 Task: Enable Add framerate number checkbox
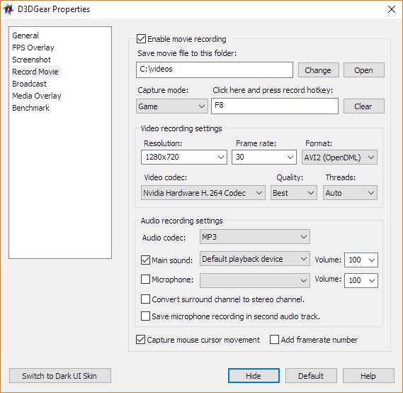(274, 340)
